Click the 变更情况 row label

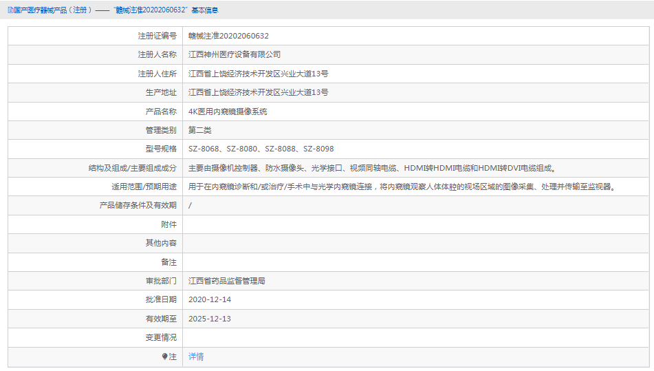pos(161,337)
